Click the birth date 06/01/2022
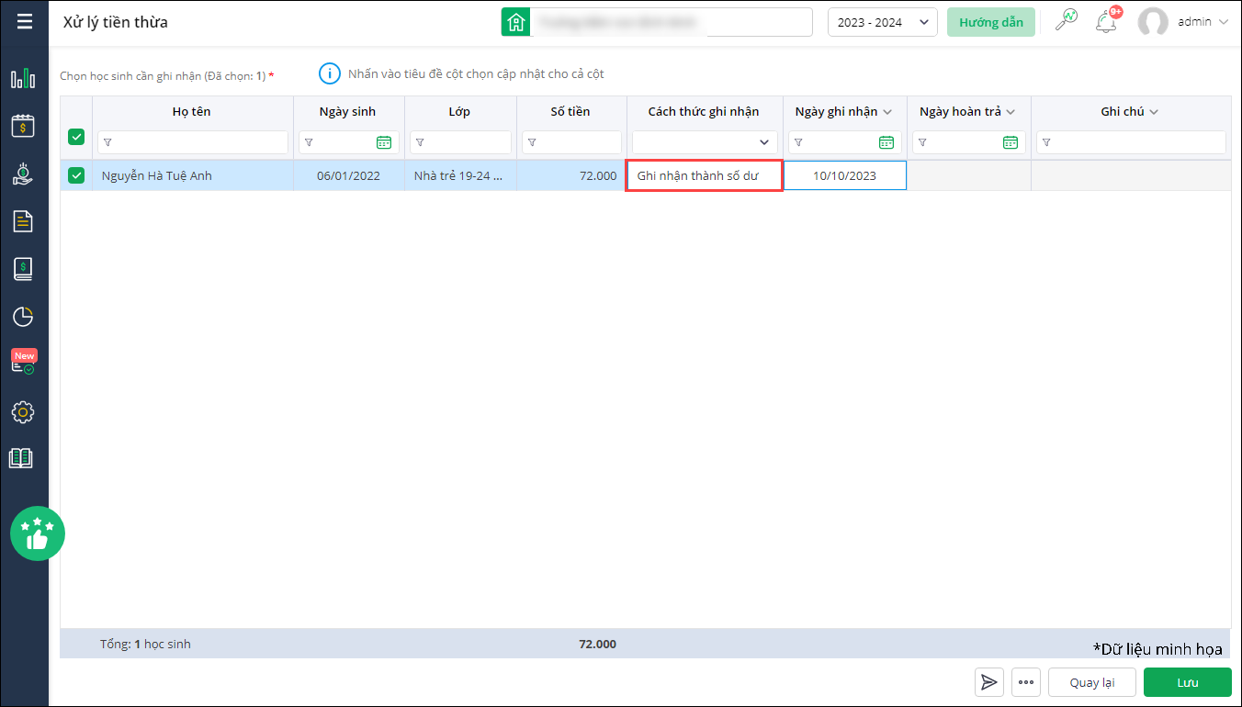Viewport: 1242px width, 707px height. pos(348,175)
